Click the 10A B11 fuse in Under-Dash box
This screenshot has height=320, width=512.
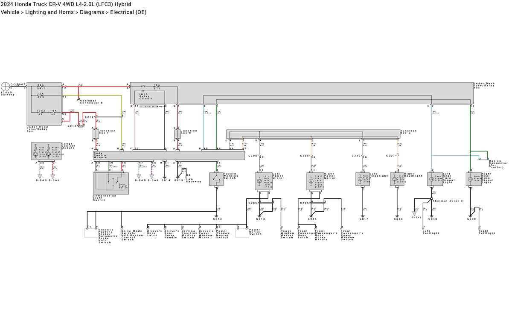[x=157, y=87]
